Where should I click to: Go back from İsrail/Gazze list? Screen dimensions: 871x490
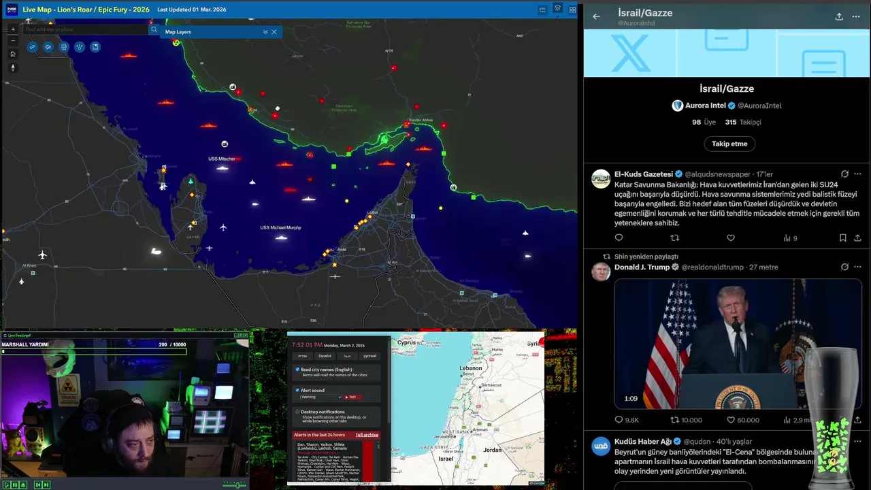point(597,16)
